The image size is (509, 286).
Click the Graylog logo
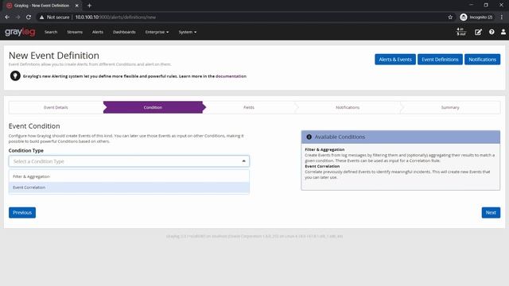pyautogui.click(x=20, y=32)
